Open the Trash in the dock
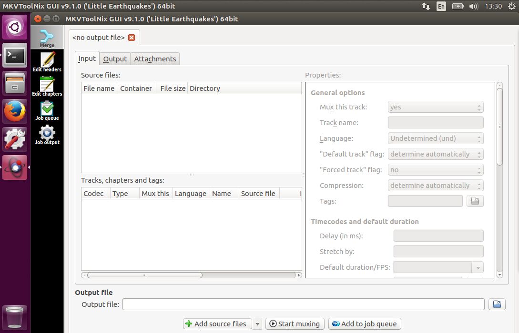Image resolution: width=519 pixels, height=333 pixels. (15, 317)
